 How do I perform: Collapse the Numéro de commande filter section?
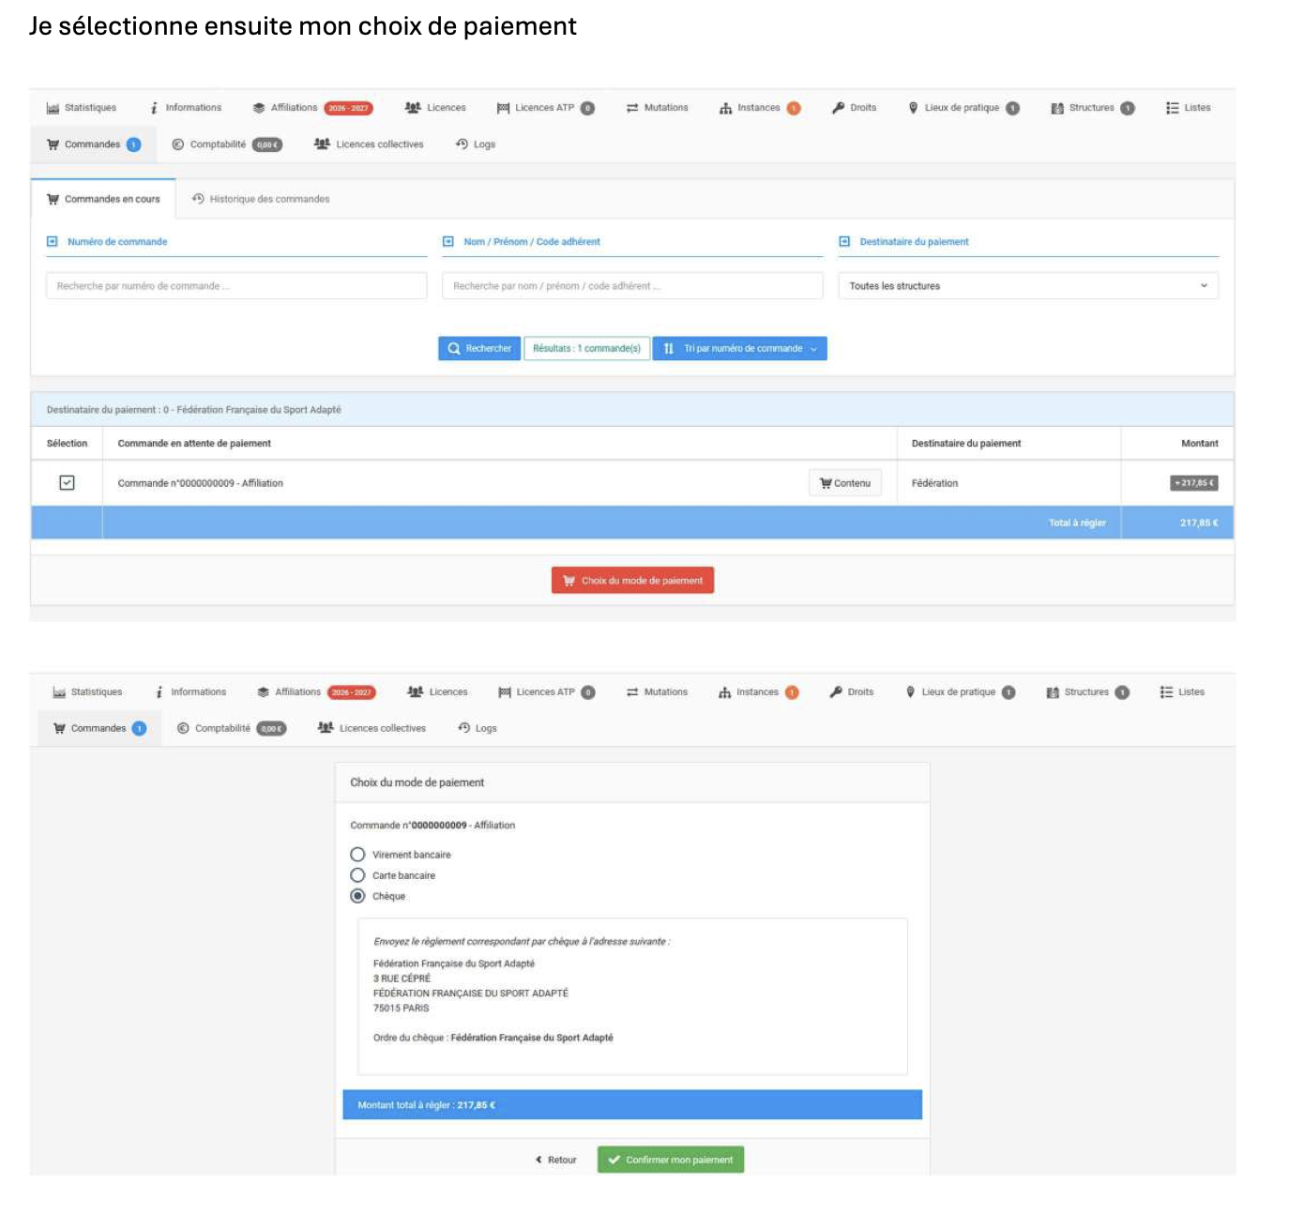point(53,242)
